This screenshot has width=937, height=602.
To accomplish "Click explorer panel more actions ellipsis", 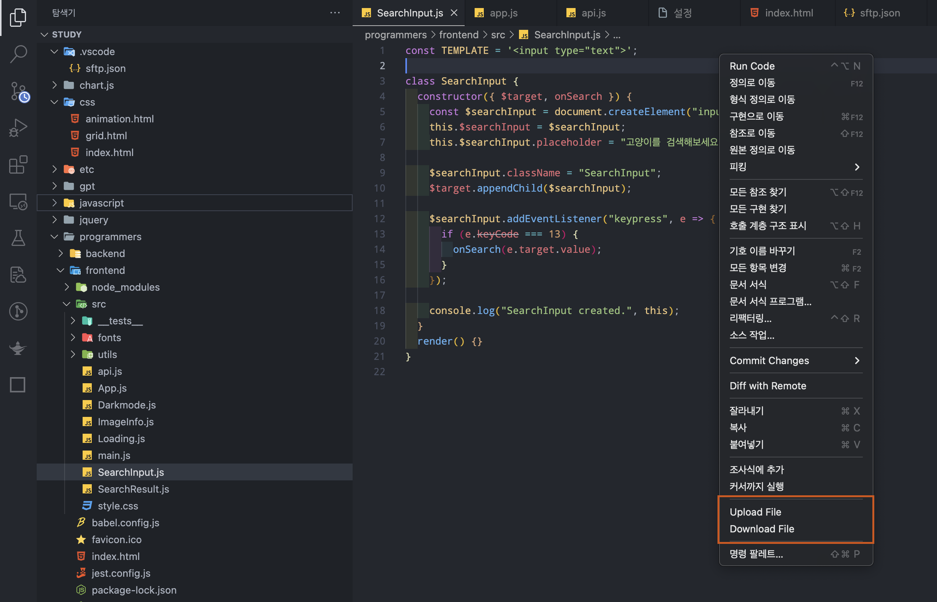I will (x=335, y=13).
